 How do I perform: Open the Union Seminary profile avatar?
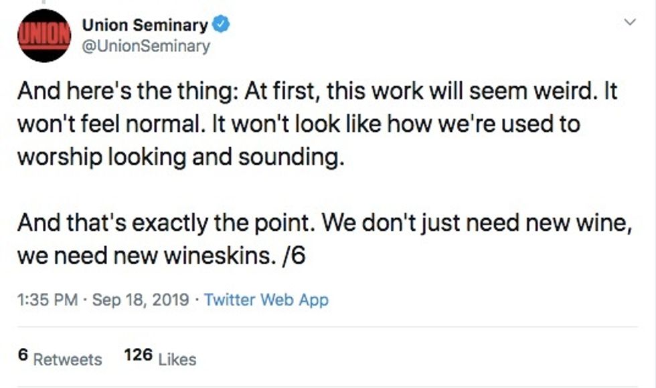coord(44,35)
